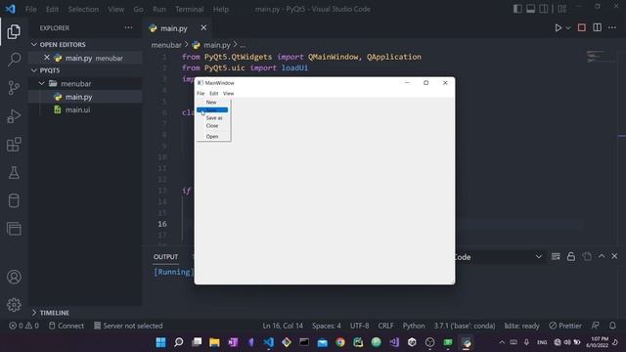Open Terminal menu in VS Code

click(189, 9)
